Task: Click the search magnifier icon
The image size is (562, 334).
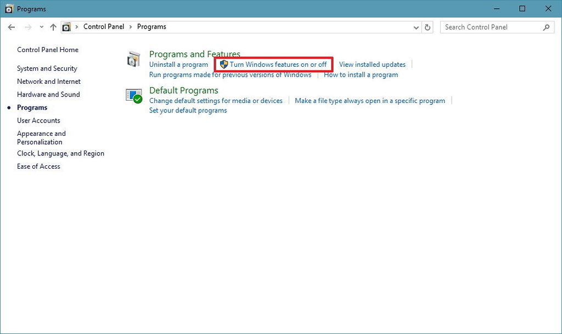Action: click(x=546, y=27)
